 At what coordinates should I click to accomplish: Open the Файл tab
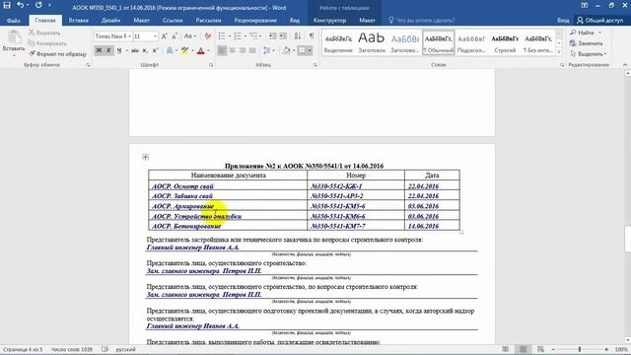coord(13,20)
